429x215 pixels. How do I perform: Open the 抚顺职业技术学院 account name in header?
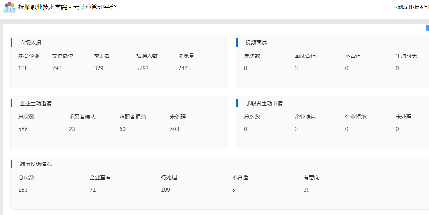pyautogui.click(x=412, y=7)
